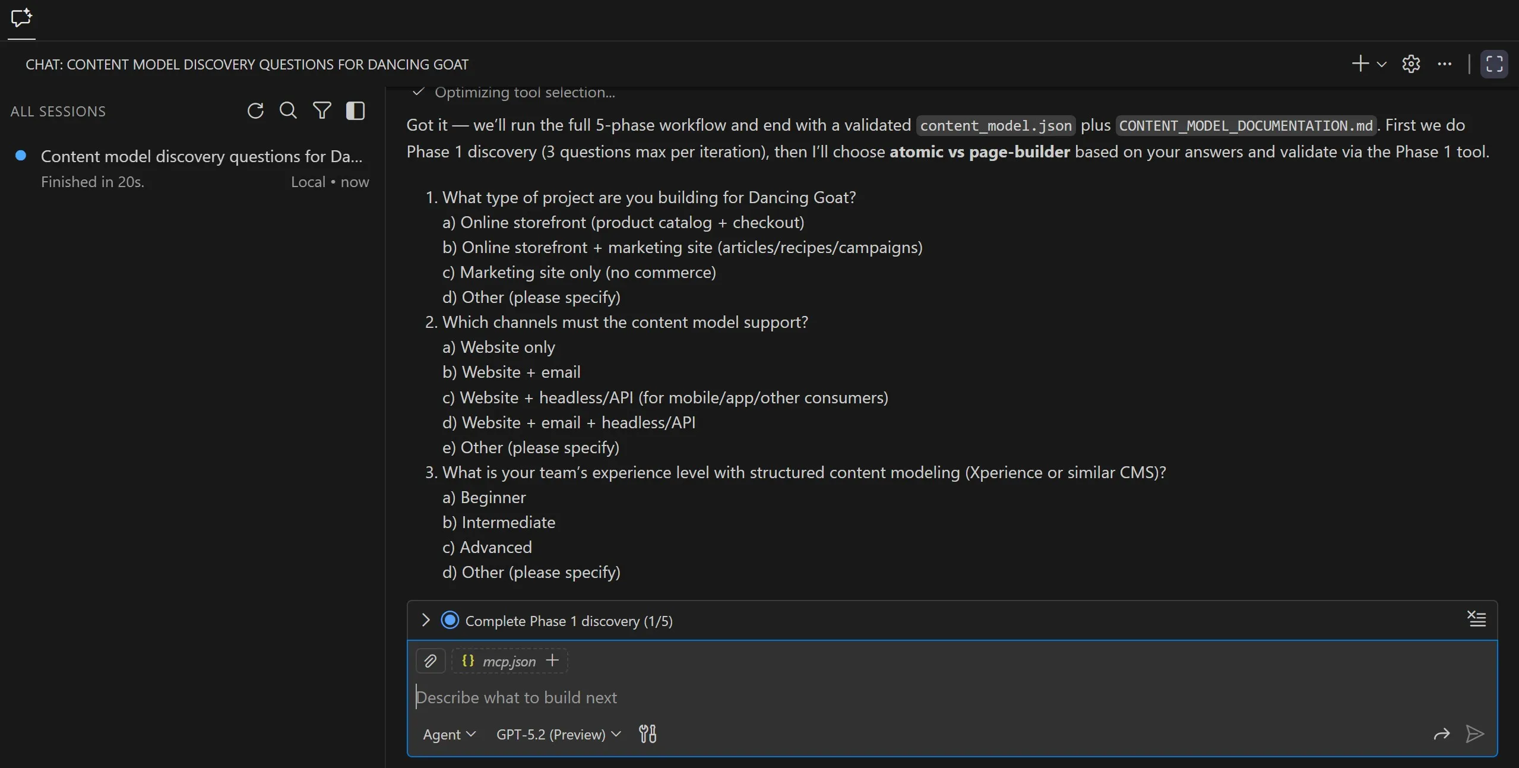1519x768 pixels.
Task: Start a new chat with plus icon
Action: tap(1360, 64)
